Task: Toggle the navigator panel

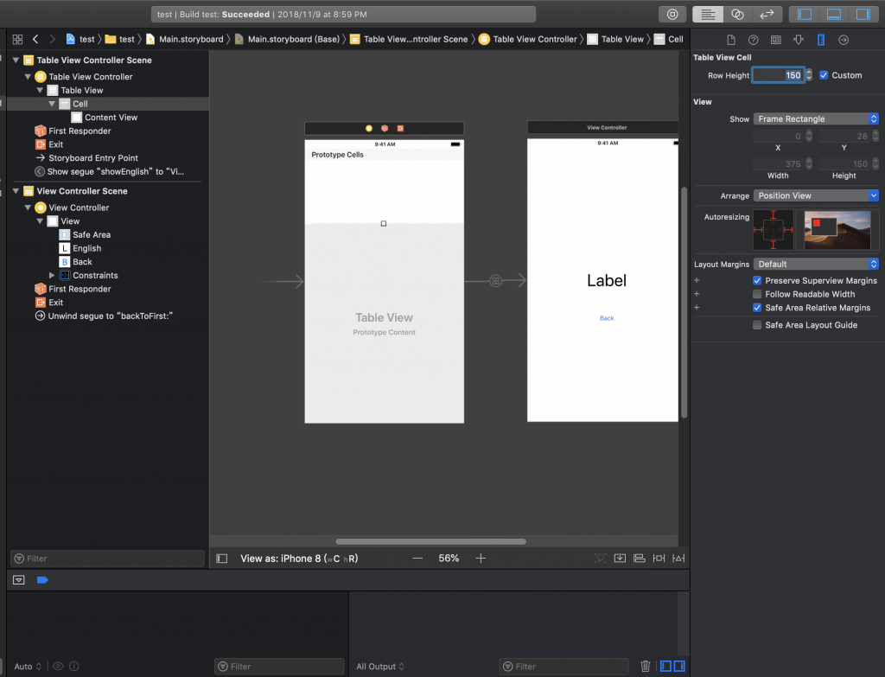Action: (805, 14)
